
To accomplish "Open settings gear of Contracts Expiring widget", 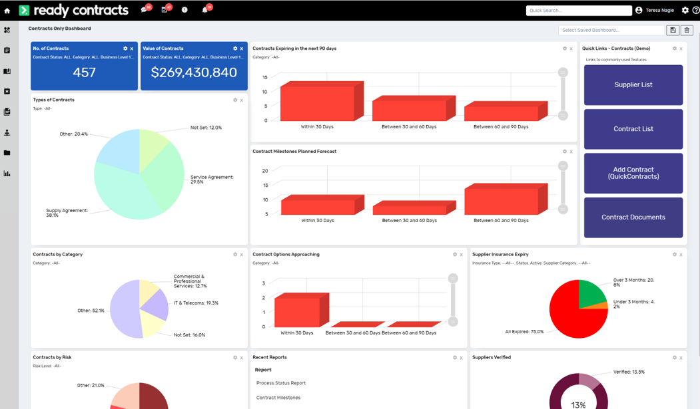I will (565, 49).
